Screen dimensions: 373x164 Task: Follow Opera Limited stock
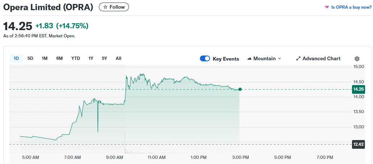pyautogui.click(x=114, y=7)
